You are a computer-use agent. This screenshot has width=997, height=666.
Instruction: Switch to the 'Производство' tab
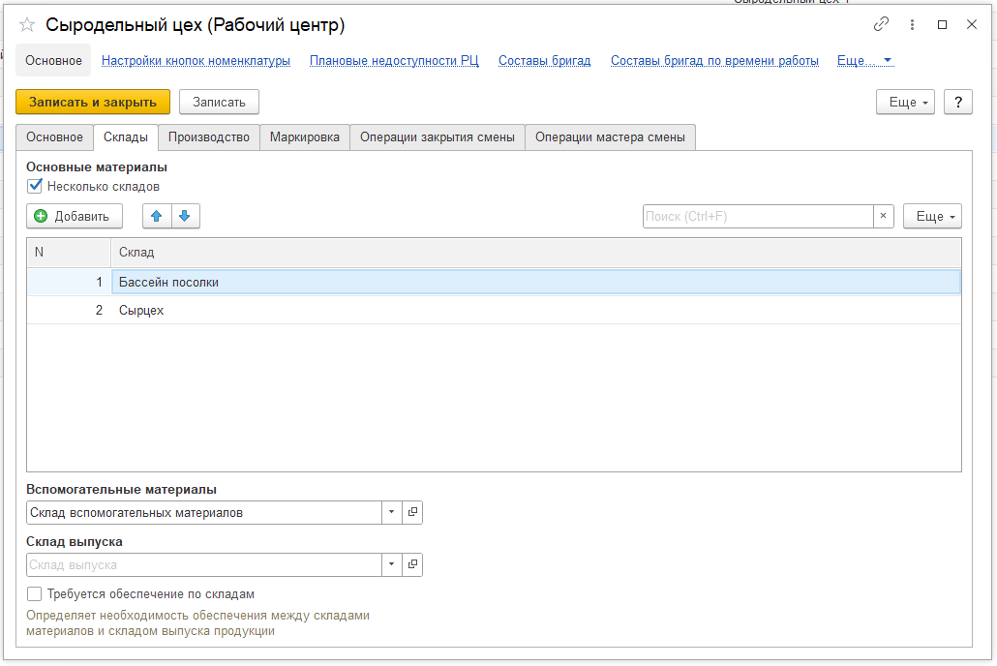[209, 137]
